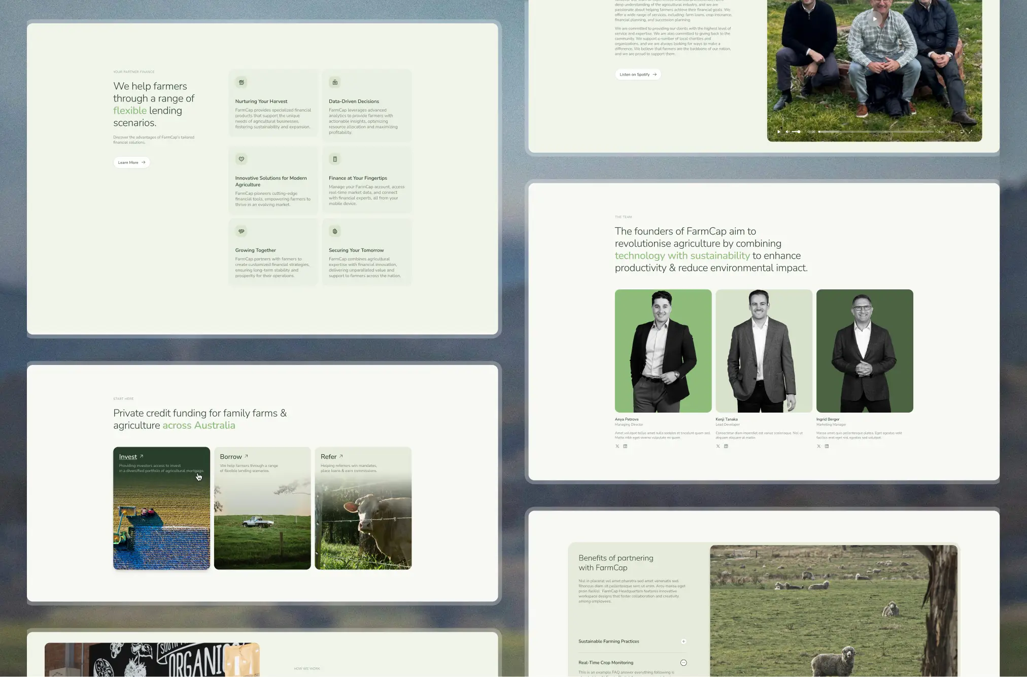Collapse Real-Time Crop Monitoring accordion
Image resolution: width=1027 pixels, height=677 pixels.
pos(683,663)
